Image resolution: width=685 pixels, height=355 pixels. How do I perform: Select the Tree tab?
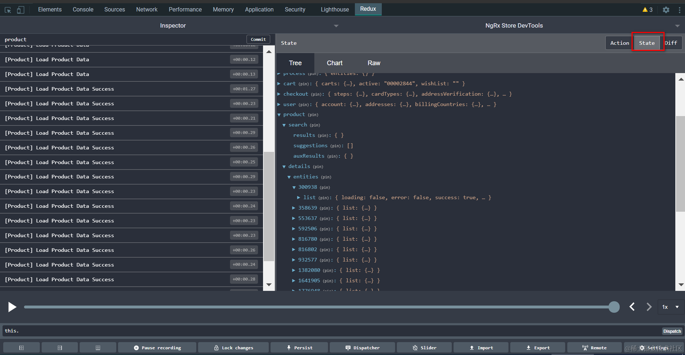tap(295, 63)
